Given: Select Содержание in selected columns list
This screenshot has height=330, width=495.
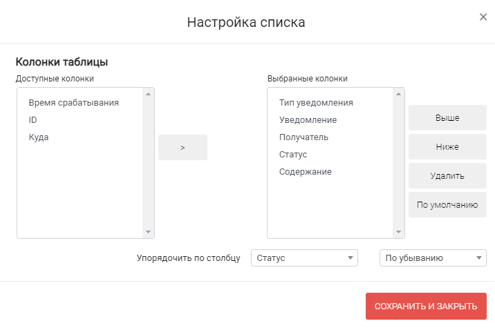Looking at the screenshot, I should (x=306, y=172).
